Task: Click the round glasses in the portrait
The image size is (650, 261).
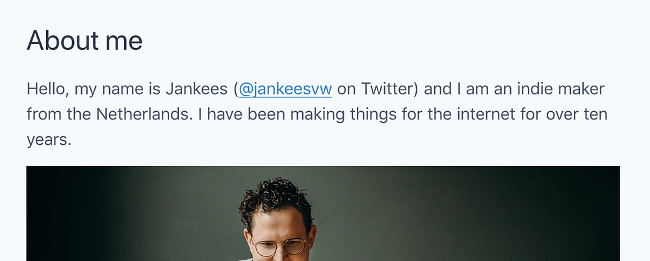Action: coord(279,247)
